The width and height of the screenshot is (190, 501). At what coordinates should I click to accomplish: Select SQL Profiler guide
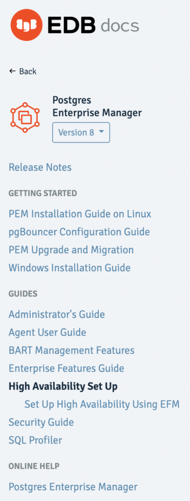tap(35, 440)
